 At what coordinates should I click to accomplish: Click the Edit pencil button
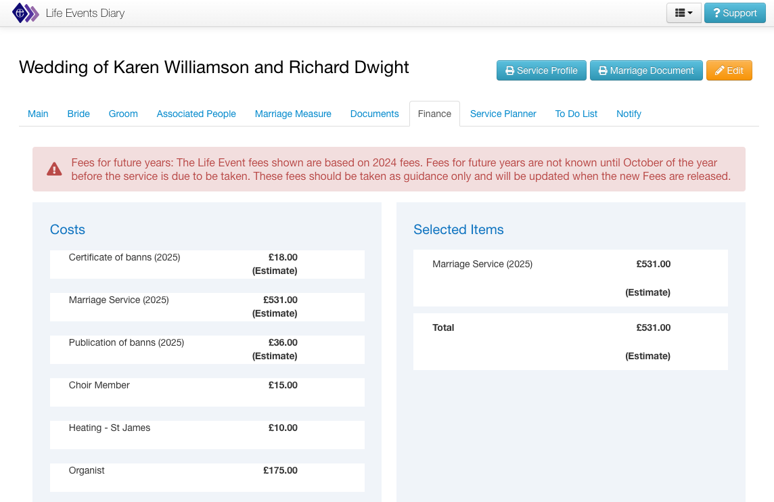tap(729, 70)
